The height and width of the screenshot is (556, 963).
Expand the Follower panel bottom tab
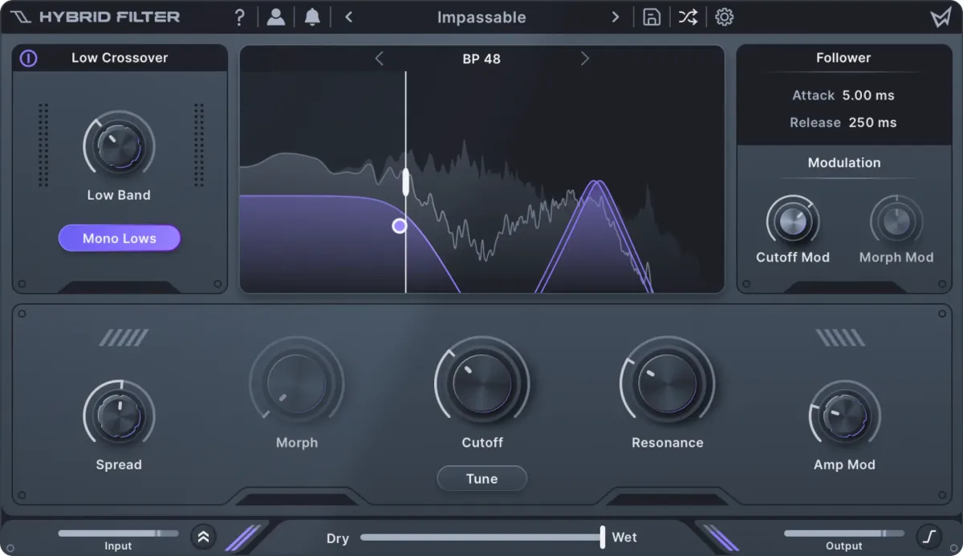(x=844, y=287)
